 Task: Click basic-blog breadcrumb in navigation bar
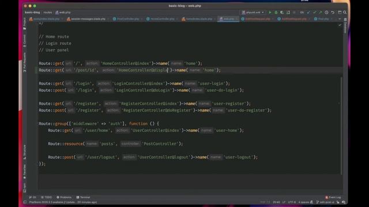click(x=32, y=13)
